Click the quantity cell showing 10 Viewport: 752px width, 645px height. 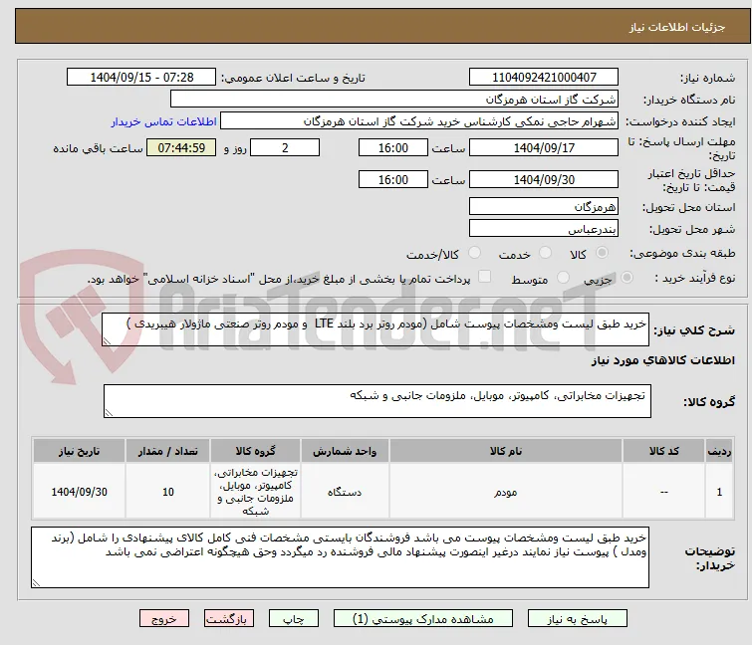coord(168,492)
